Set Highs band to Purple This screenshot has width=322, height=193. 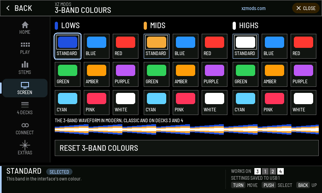(303, 74)
